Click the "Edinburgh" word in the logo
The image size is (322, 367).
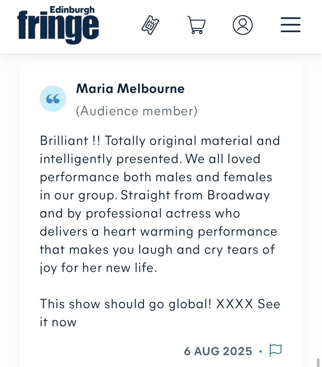72,10
